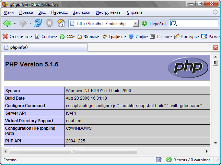Open the Закладки menu

pyautogui.click(x=82, y=12)
